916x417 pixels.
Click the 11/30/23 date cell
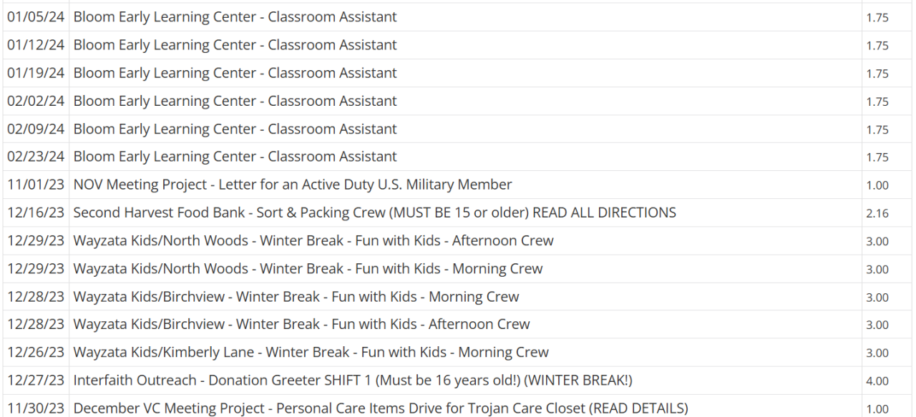click(x=36, y=408)
